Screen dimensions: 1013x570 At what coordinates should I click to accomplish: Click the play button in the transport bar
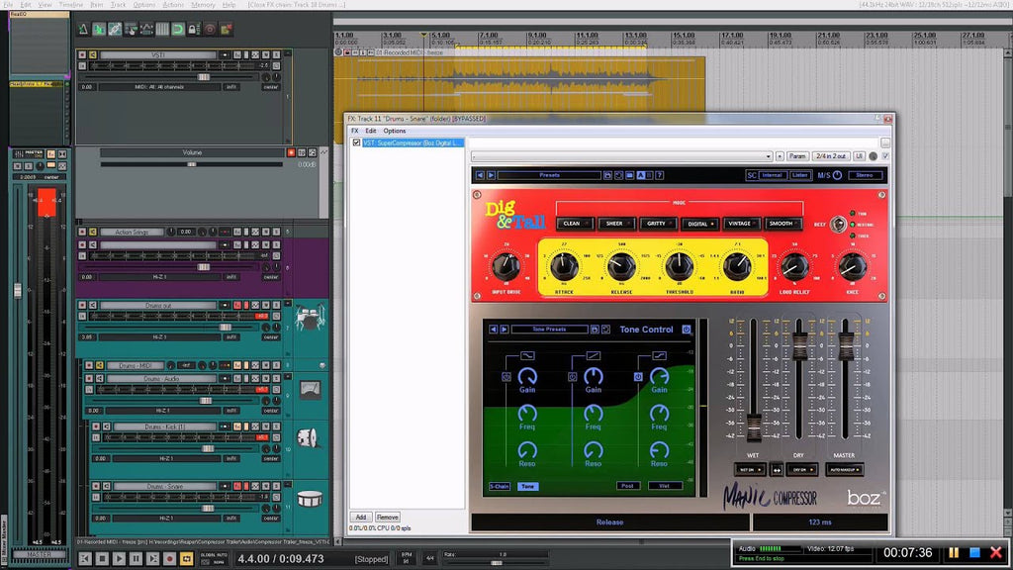(119, 558)
